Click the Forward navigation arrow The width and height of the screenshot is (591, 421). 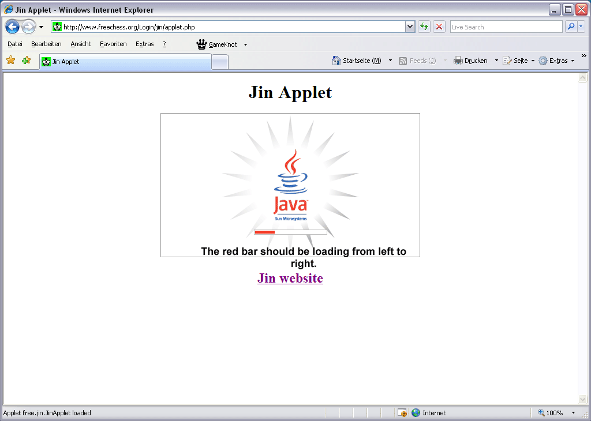click(28, 27)
